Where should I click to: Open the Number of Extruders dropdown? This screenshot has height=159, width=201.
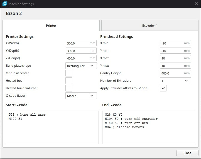(x=176, y=81)
